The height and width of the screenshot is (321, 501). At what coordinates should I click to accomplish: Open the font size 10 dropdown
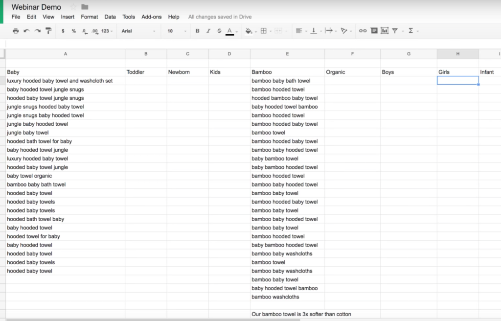click(x=177, y=31)
